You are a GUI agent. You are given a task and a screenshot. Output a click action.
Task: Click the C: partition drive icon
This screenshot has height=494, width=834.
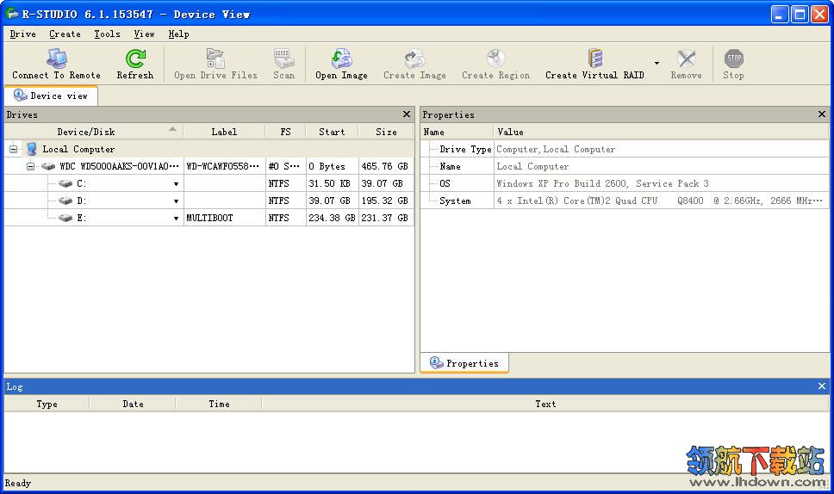coord(65,183)
